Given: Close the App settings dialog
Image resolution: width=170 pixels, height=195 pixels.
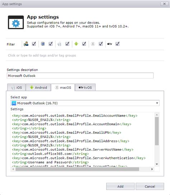Looking at the screenshot, I should pyautogui.click(x=164, y=4).
